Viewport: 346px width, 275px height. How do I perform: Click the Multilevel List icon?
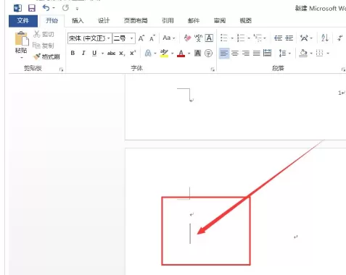tap(258, 38)
